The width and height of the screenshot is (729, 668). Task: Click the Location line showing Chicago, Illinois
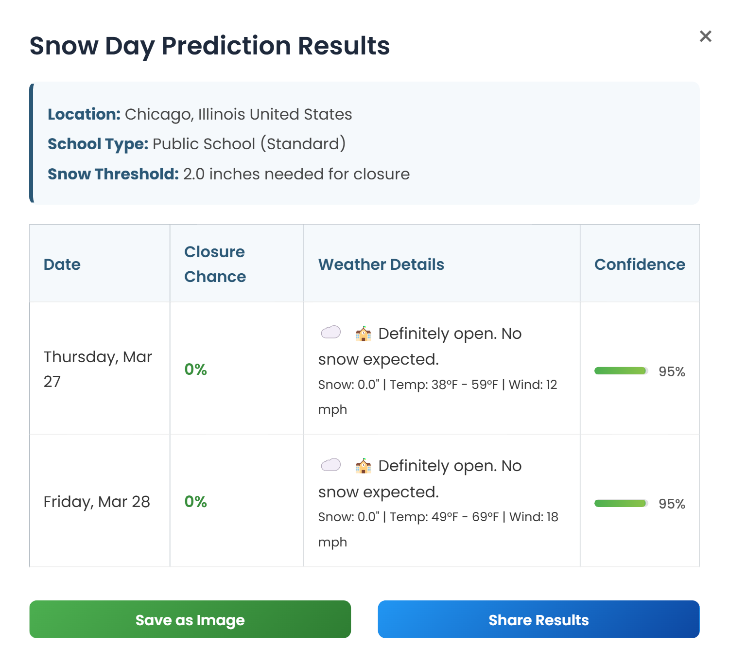click(200, 114)
